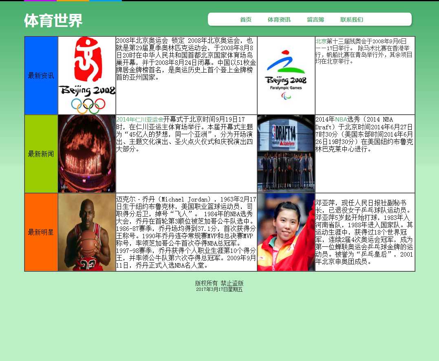Click the Michael Jordan biography paragraph
Viewport: 439px width, 361px height.
pos(186,232)
